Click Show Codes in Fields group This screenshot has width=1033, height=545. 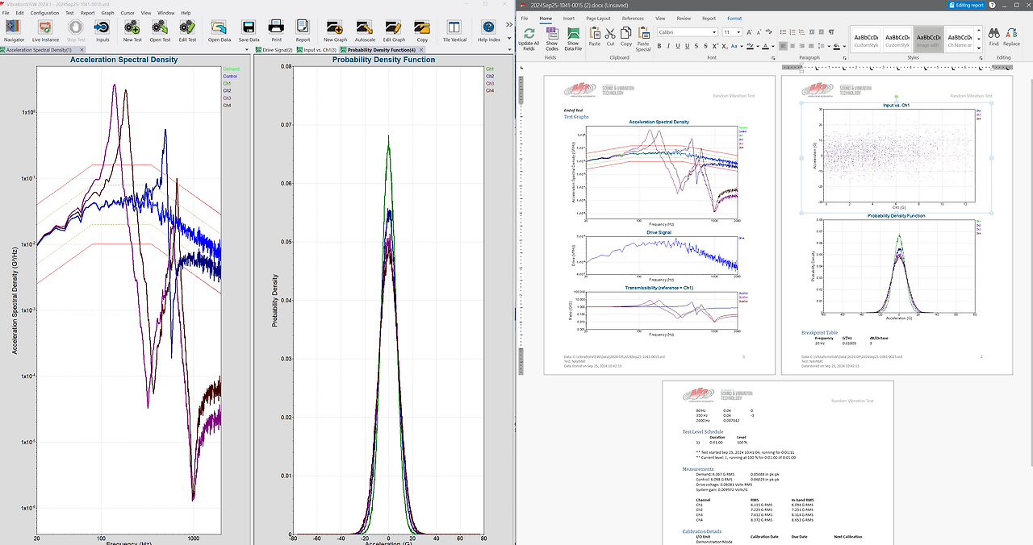coord(552,40)
